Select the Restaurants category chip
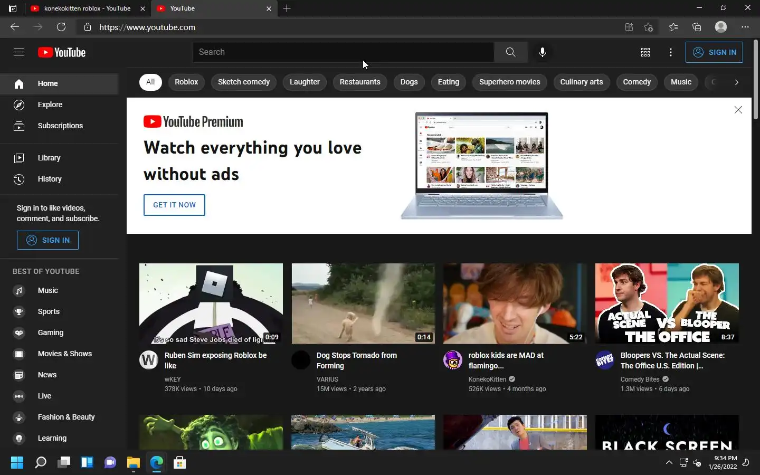 [x=360, y=82]
